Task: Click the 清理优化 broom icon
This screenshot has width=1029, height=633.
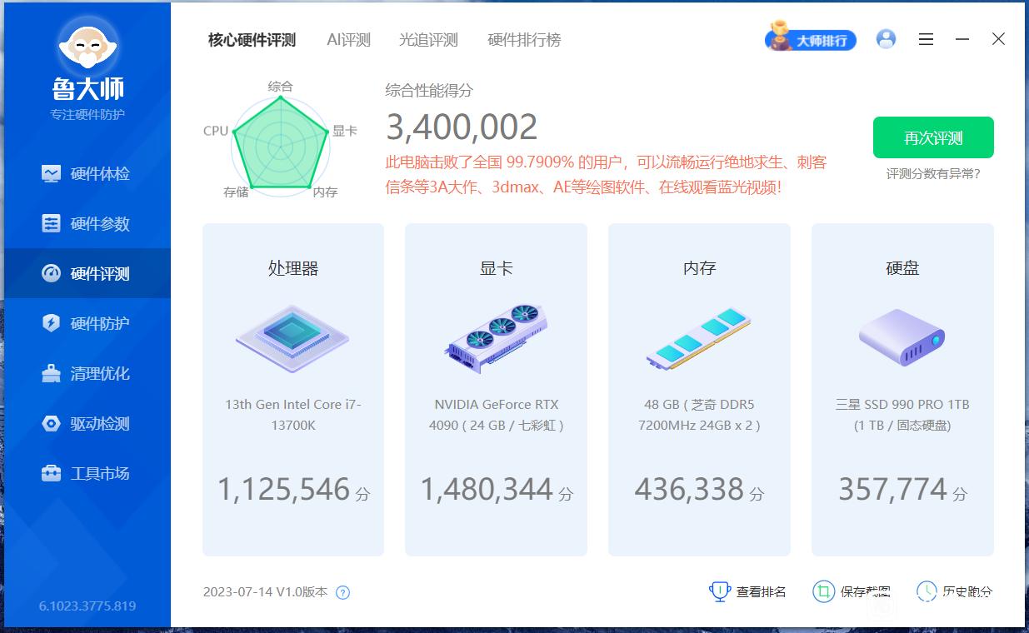Action: pos(51,373)
